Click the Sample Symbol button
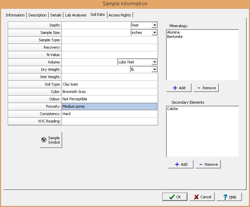This screenshot has height=207, width=250. (x=51, y=140)
